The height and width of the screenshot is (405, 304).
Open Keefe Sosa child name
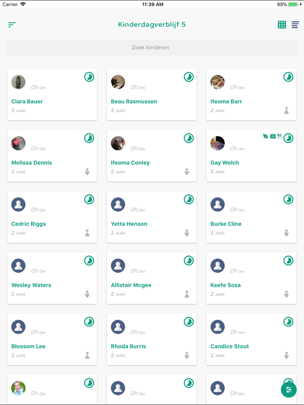(x=225, y=285)
